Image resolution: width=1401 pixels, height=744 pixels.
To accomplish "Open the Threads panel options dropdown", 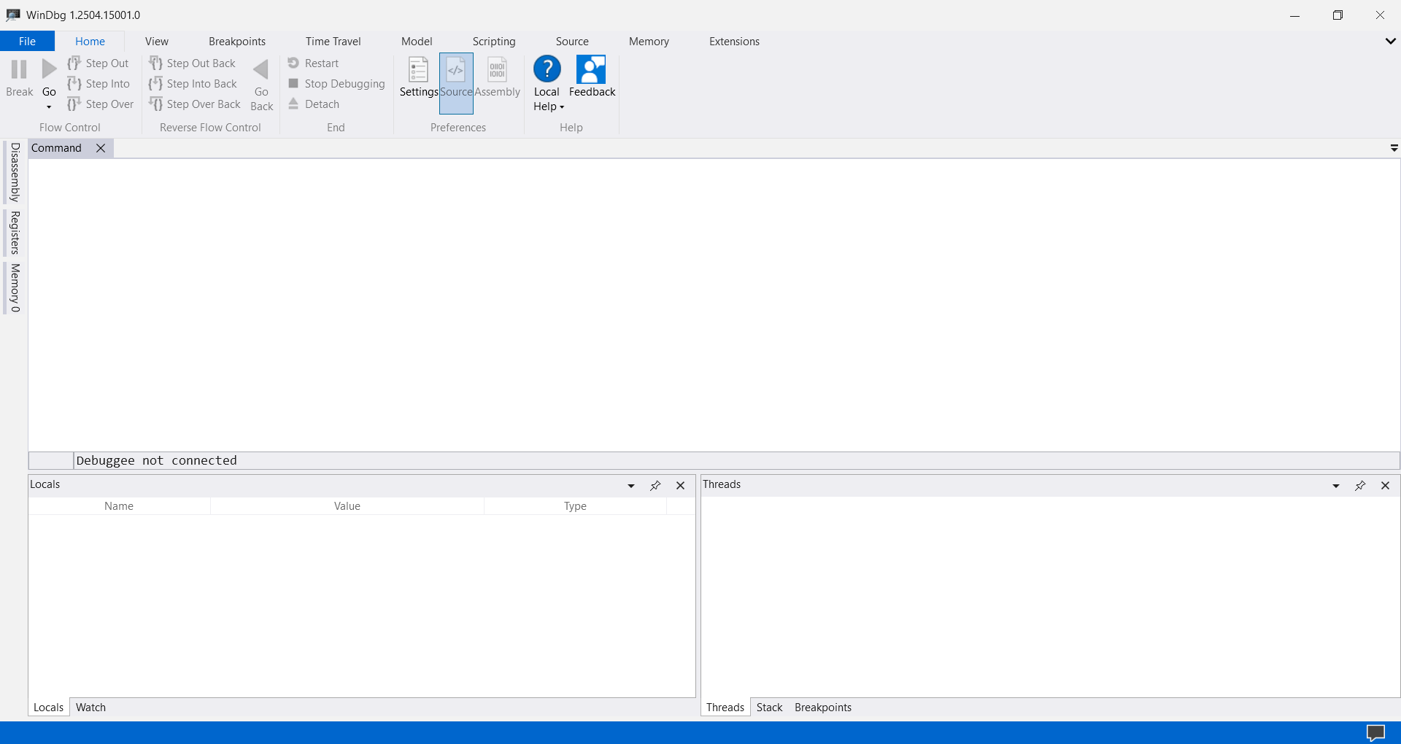I will coord(1336,486).
